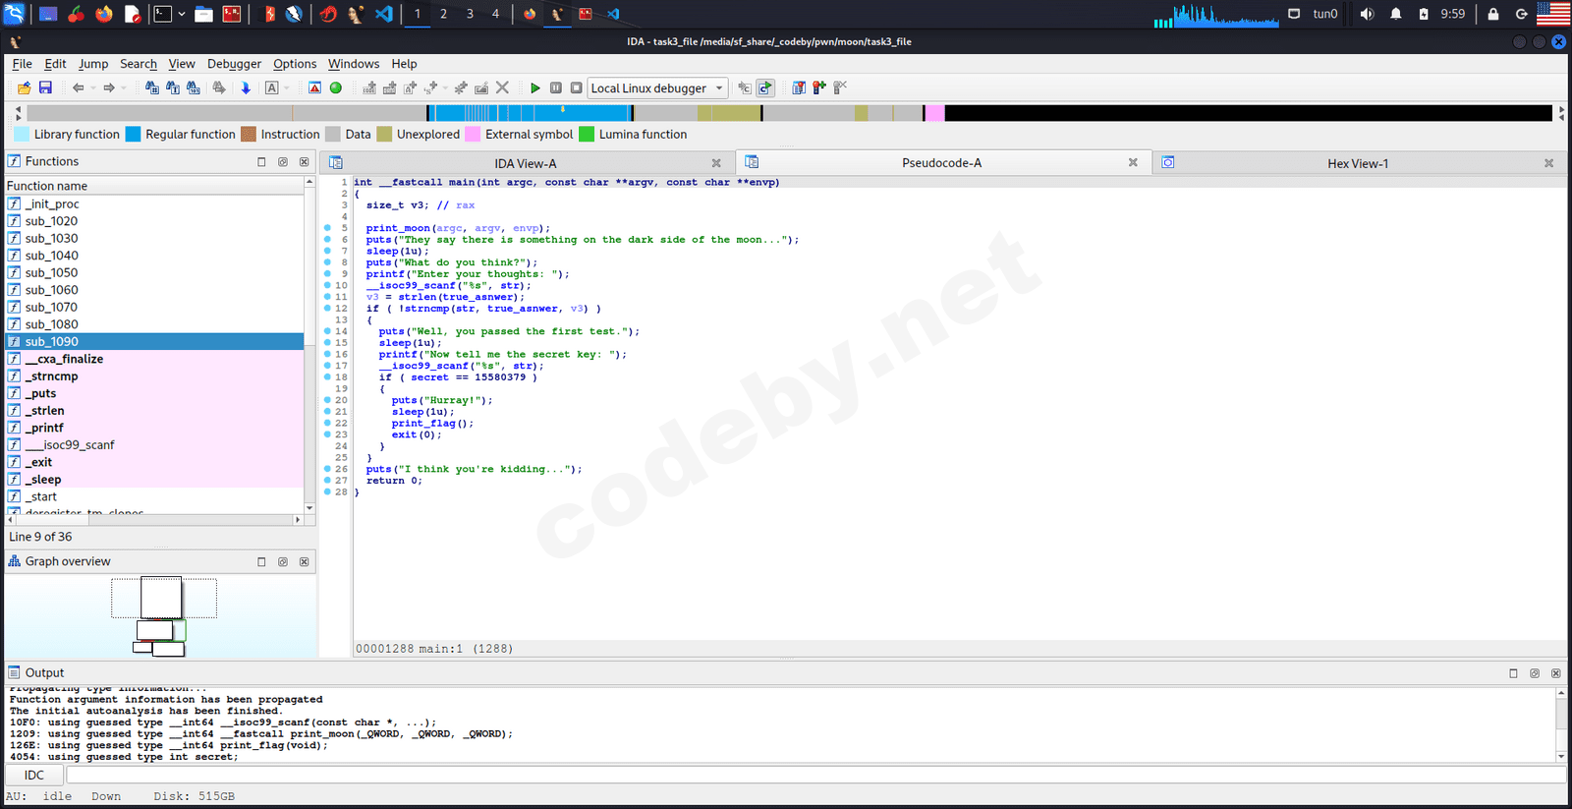
Task: Click the IDC button
Action: [x=34, y=775]
